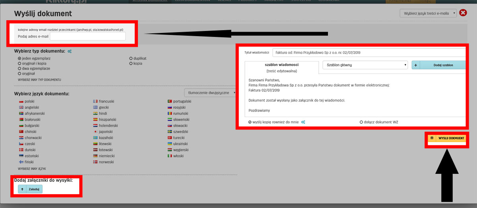The image size is (477, 208).
Task: Choose the grecki flag icon
Action: (x=95, y=107)
